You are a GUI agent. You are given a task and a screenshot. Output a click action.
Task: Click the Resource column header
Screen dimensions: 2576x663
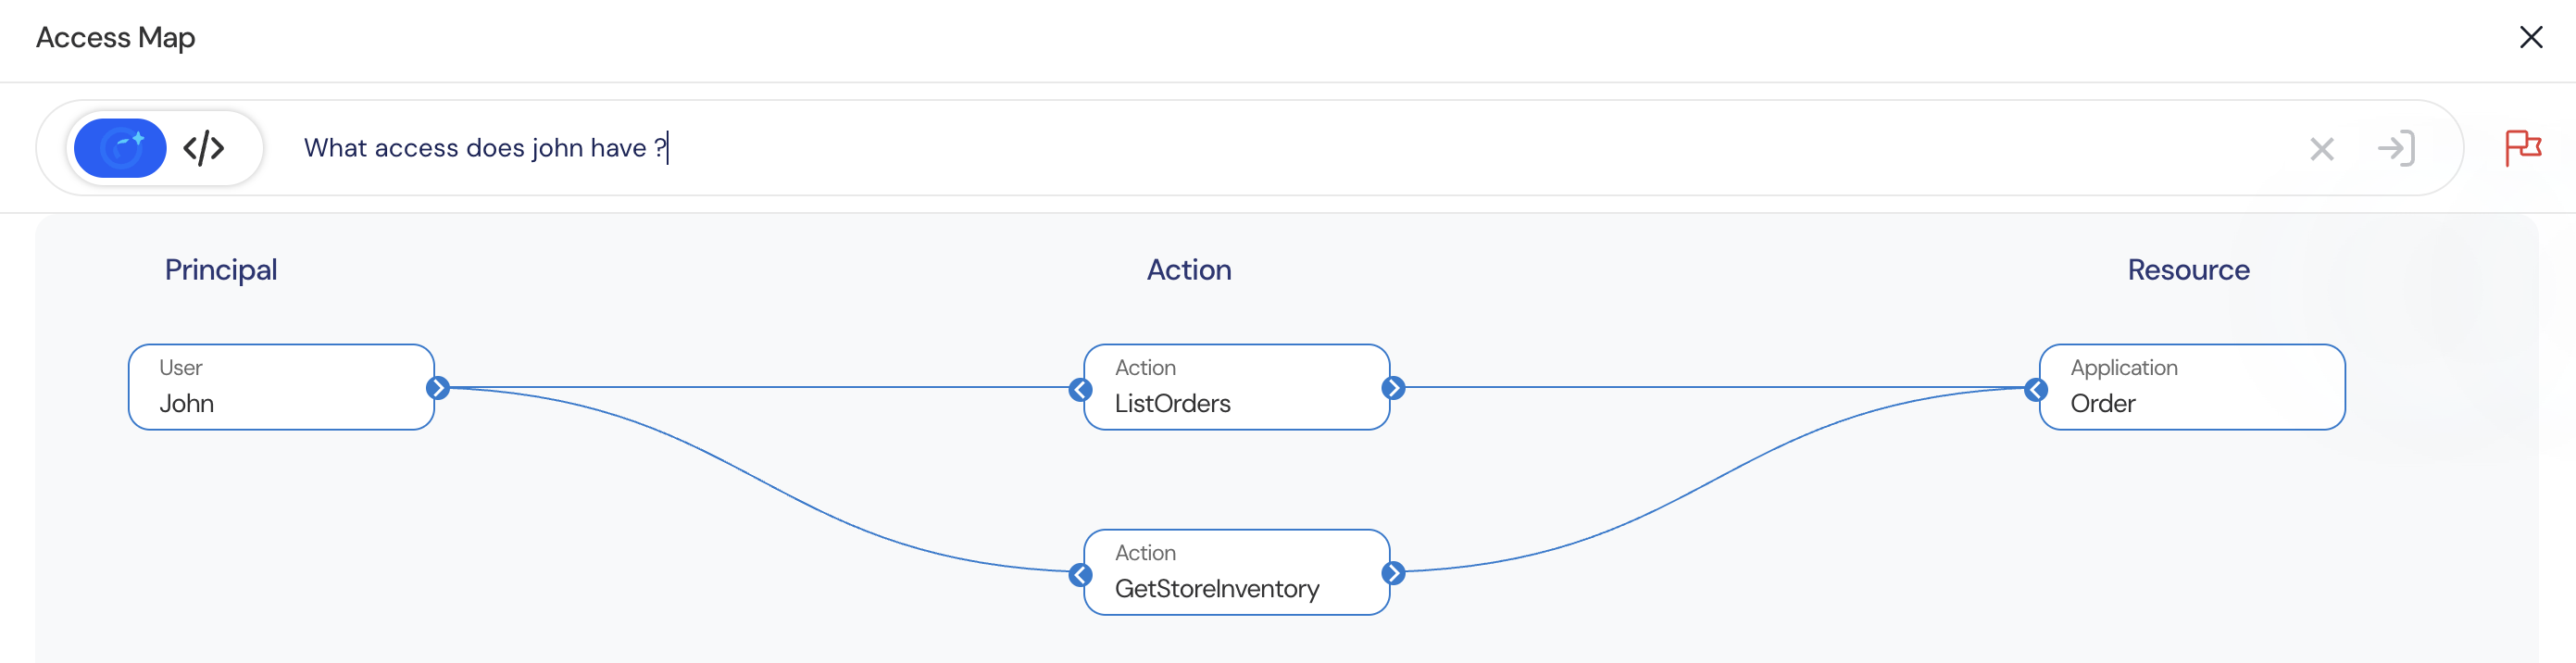(2188, 270)
